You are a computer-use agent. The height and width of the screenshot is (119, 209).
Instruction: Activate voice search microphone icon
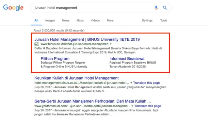point(156,8)
